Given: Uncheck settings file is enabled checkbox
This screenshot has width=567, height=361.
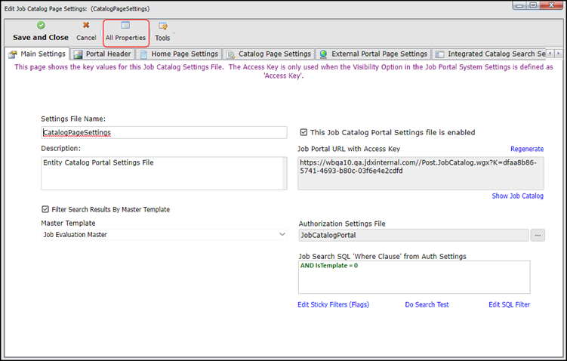Looking at the screenshot, I should tap(304, 132).
